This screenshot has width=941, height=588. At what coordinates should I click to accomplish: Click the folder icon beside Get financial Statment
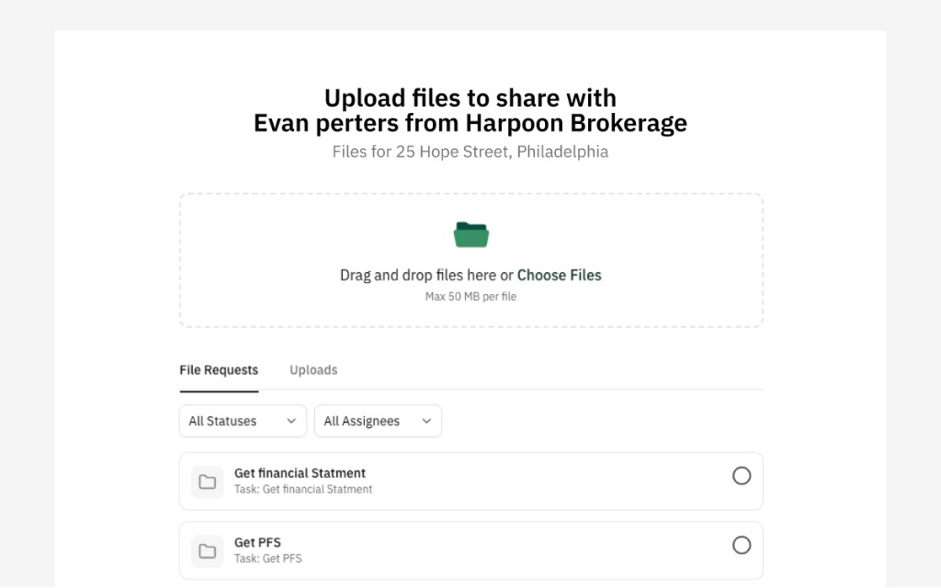point(207,481)
